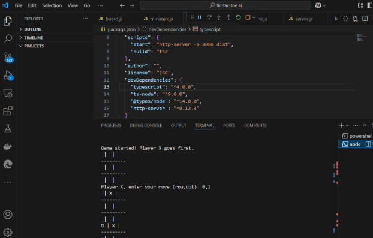Toggle primary side bar visibility
The width and height of the screenshot is (373, 238).
[370, 5]
